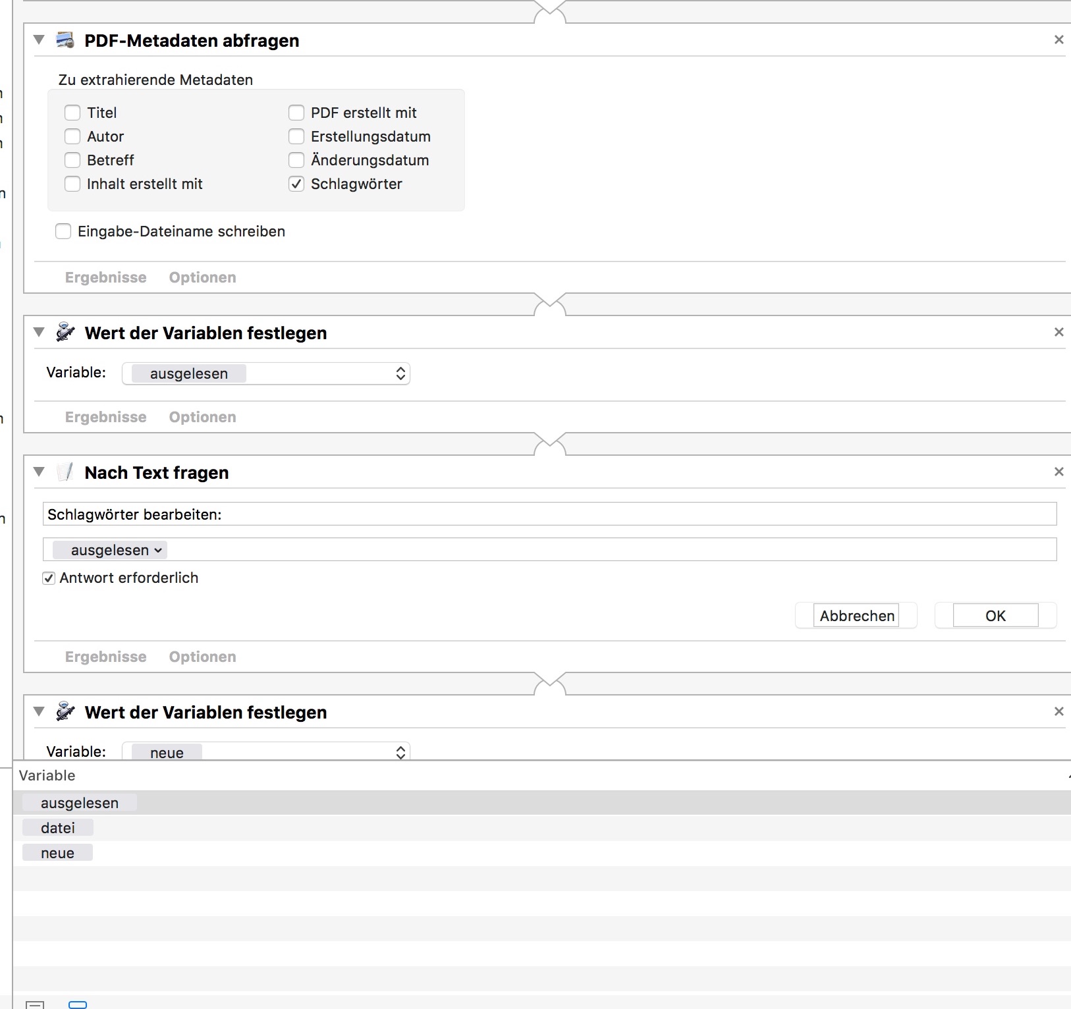Image resolution: width=1071 pixels, height=1009 pixels.
Task: Open the Variable popup showing ausgelesen
Action: click(x=266, y=373)
